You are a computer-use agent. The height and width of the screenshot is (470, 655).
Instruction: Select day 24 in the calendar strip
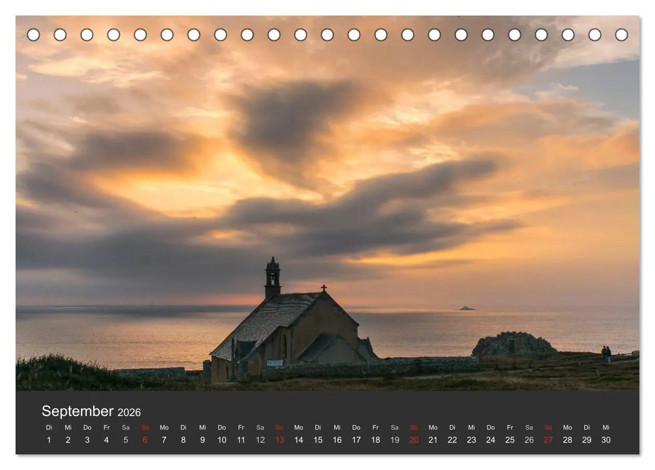491,440
